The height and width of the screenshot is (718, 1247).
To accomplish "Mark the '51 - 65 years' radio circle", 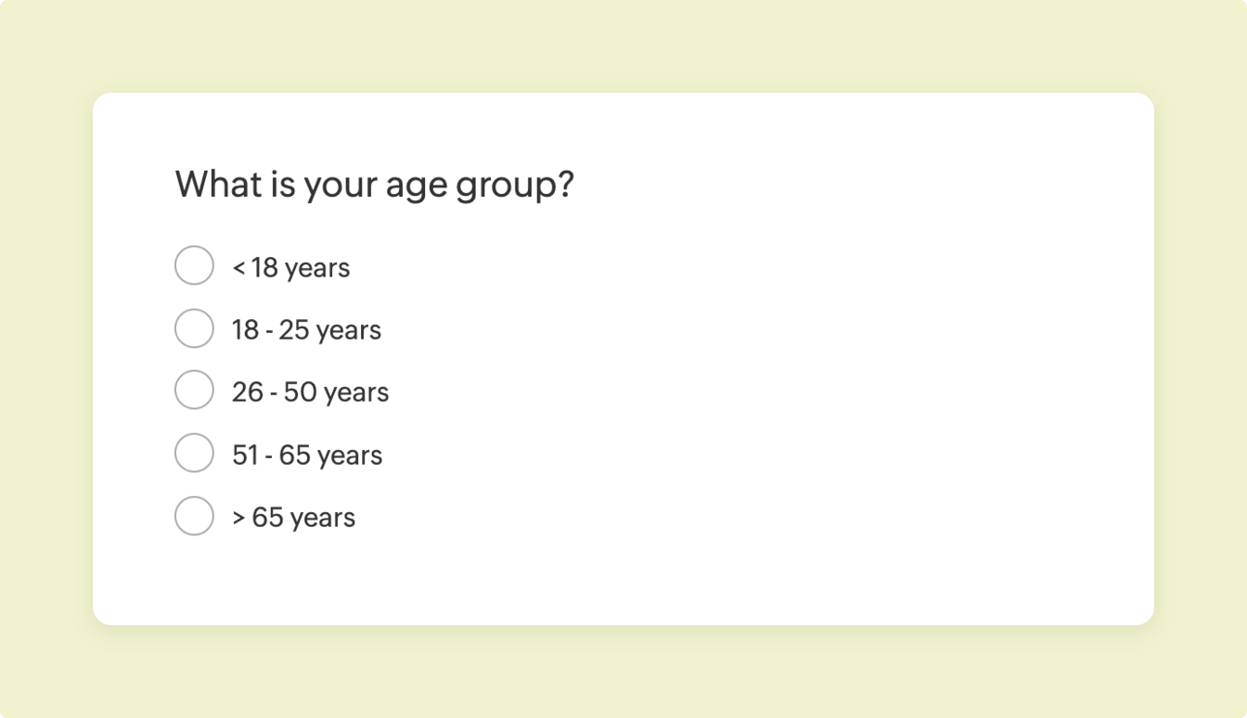I will tap(194, 453).
